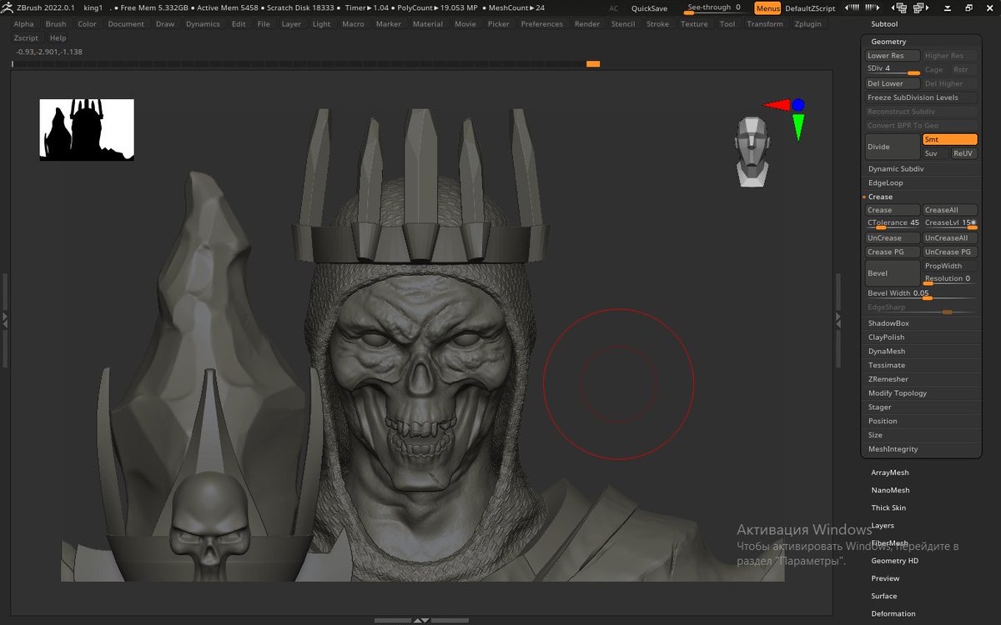Adjust the CTolerance slider
Screen dimensions: 1001x625
(893, 224)
